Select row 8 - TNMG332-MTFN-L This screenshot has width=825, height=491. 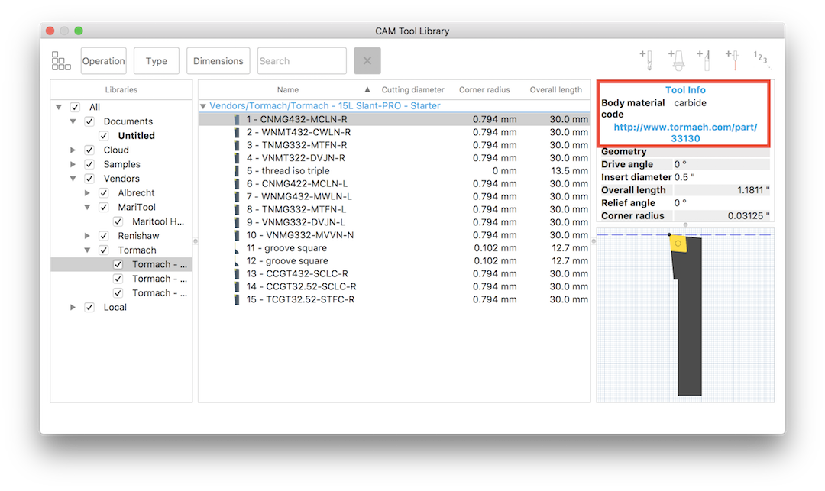395,210
